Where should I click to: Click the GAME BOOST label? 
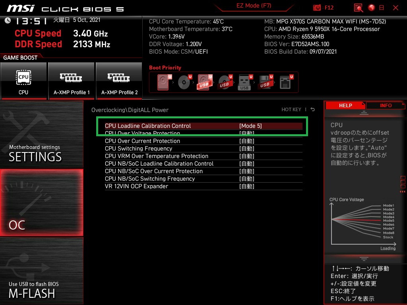click(20, 58)
